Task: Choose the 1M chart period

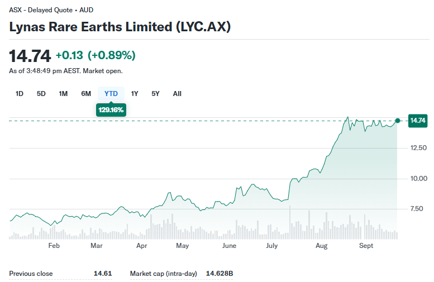Action: tap(63, 94)
